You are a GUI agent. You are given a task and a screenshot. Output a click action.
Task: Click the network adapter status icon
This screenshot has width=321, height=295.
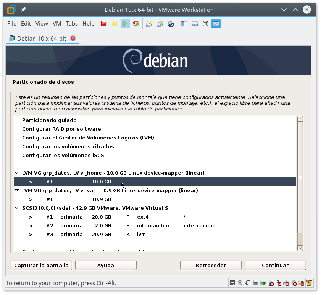pos(248,283)
